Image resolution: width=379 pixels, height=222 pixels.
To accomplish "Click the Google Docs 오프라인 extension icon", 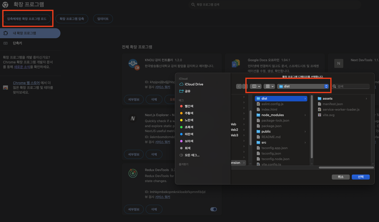I will (236, 63).
